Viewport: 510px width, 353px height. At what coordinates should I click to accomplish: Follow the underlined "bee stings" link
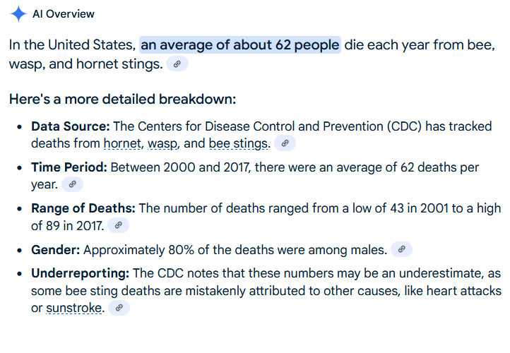click(239, 144)
